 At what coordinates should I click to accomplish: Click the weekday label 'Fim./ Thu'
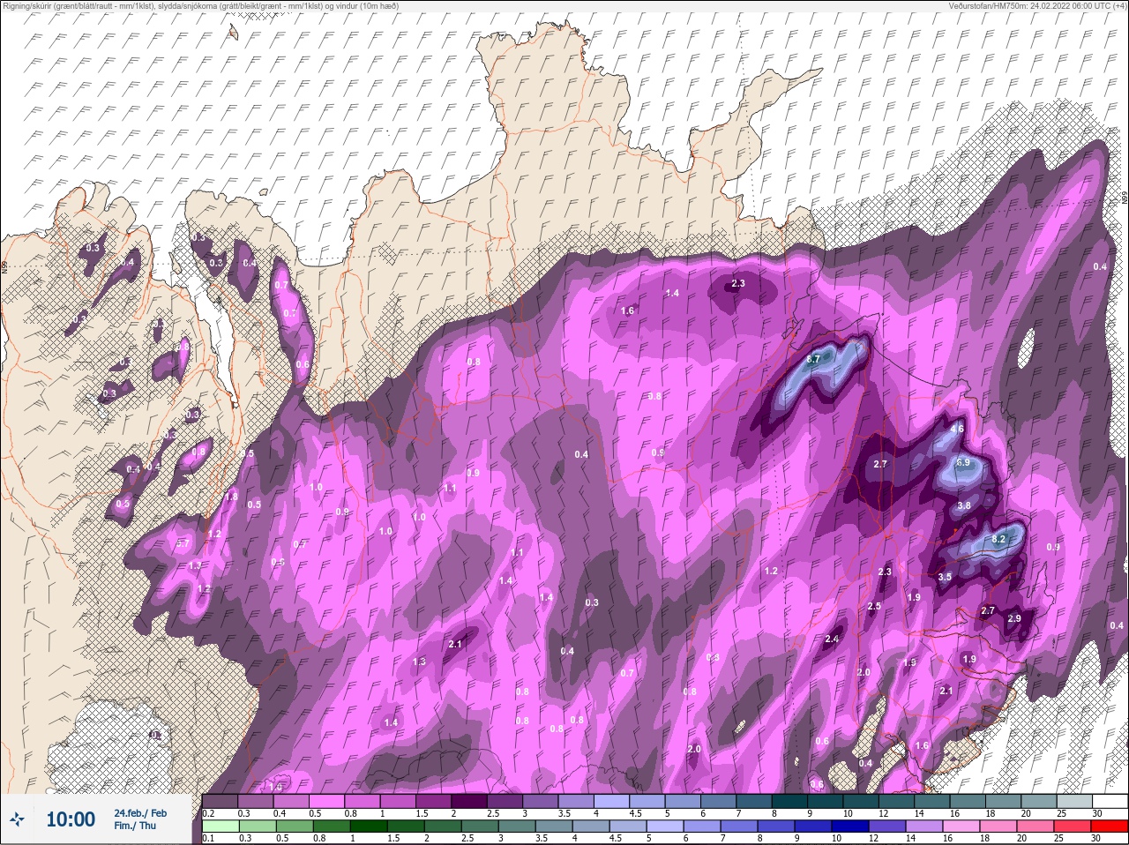point(134,826)
